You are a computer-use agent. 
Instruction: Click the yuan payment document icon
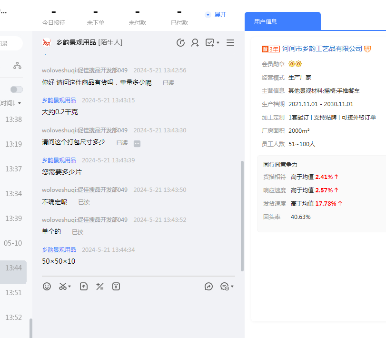[x=116, y=286]
